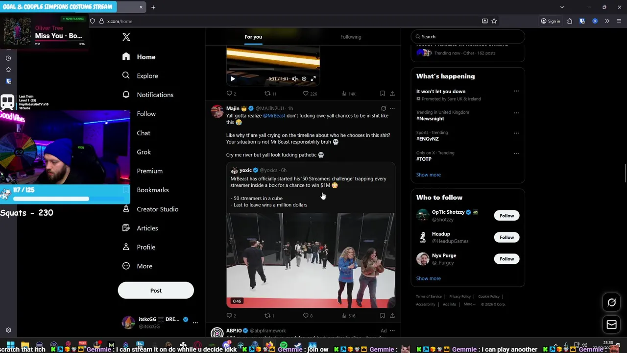Share the video post with 226 likes
627x353 pixels.
coord(392,93)
